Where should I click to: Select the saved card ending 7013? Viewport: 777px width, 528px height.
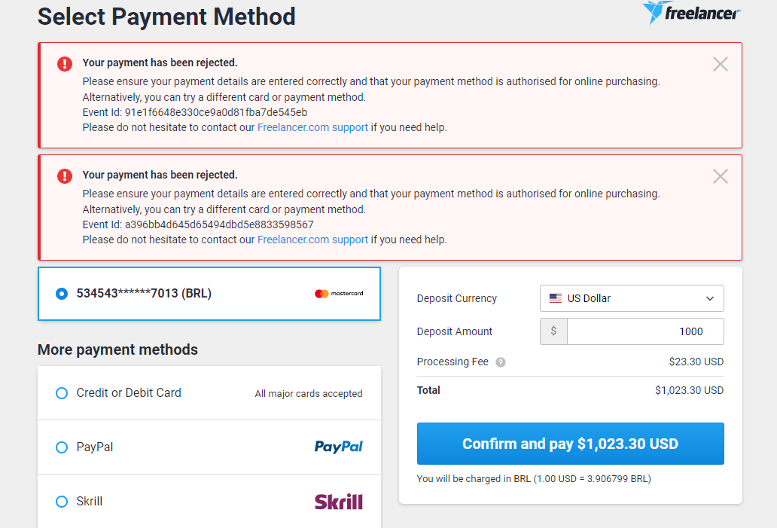tap(62, 294)
